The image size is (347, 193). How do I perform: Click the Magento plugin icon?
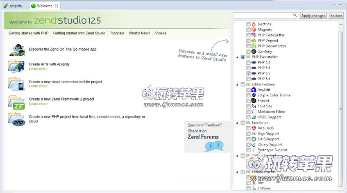(254, 30)
